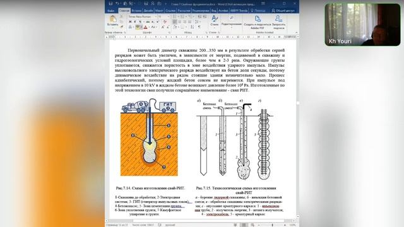Apply the red font color
The height and width of the screenshot is (227, 404).
[x=145, y=26]
